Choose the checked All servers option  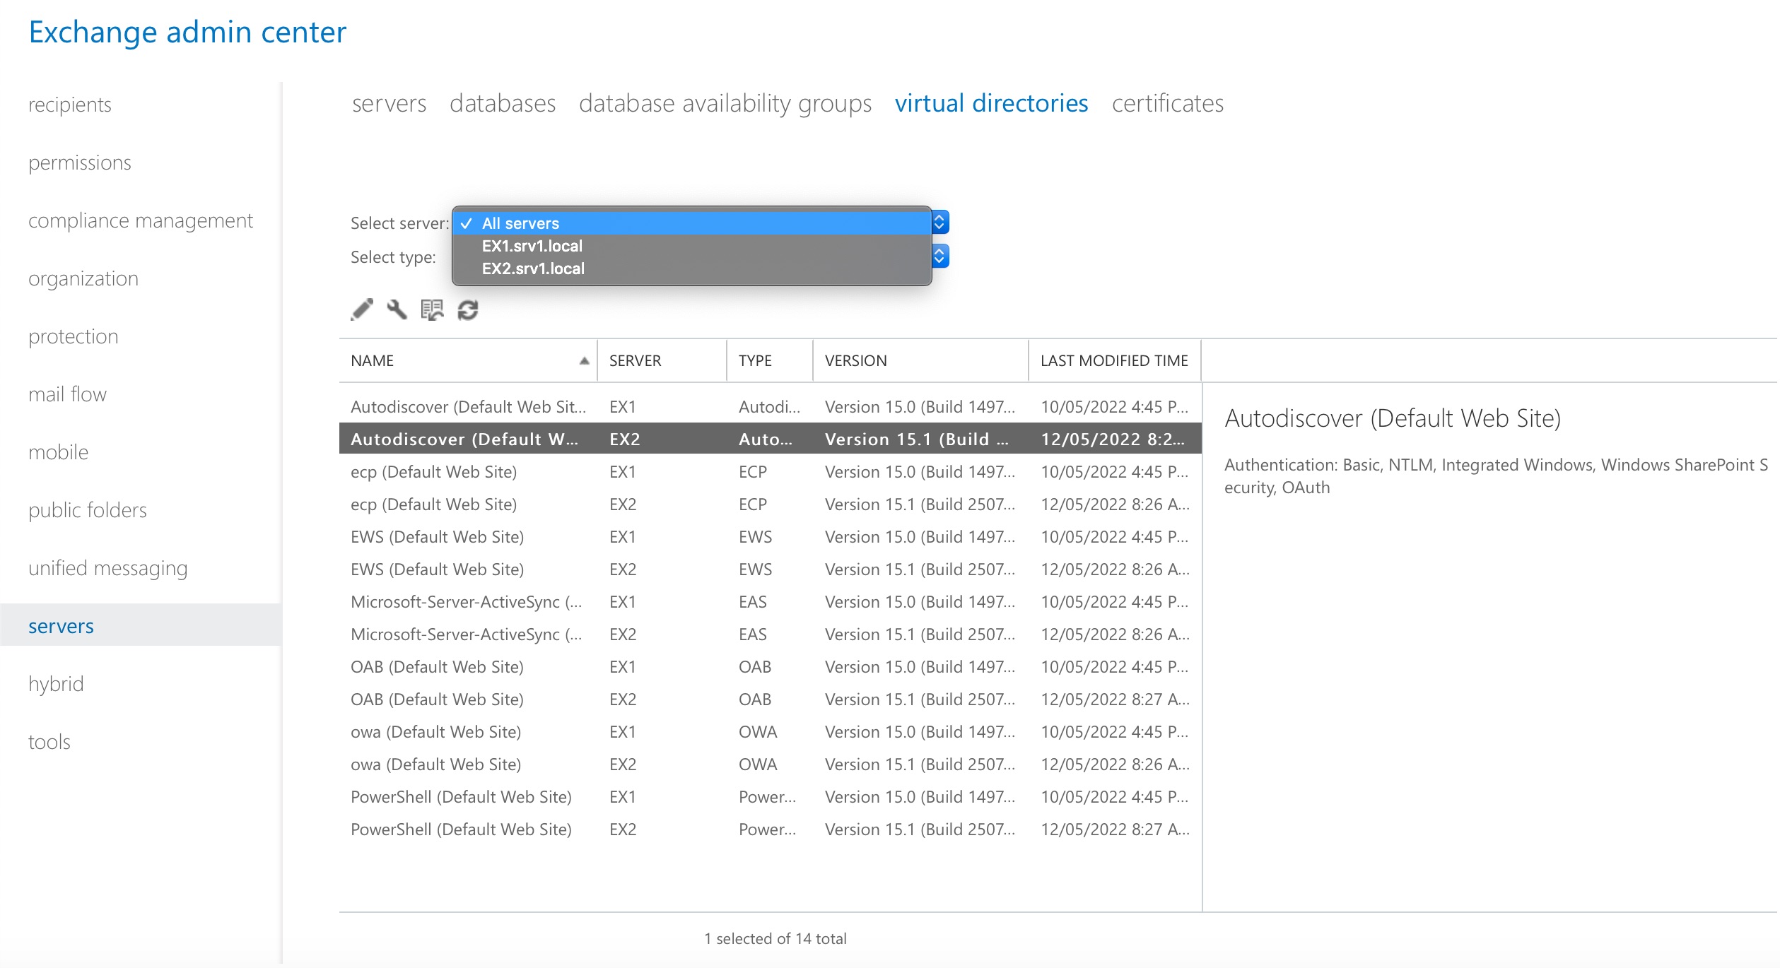coord(520,223)
